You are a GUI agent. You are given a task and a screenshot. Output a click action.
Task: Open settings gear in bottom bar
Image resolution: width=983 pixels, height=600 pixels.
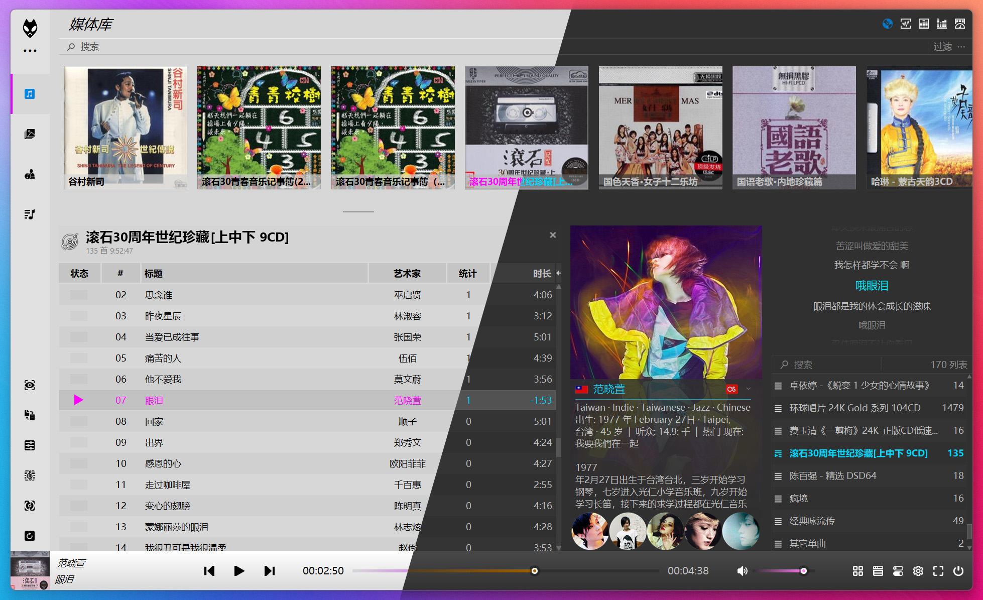(x=918, y=571)
